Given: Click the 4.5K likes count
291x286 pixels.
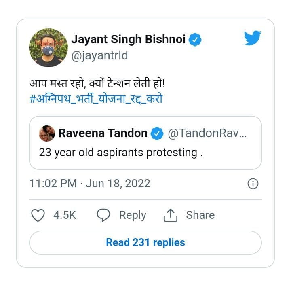Looking at the screenshot, I should pyautogui.click(x=65, y=215).
